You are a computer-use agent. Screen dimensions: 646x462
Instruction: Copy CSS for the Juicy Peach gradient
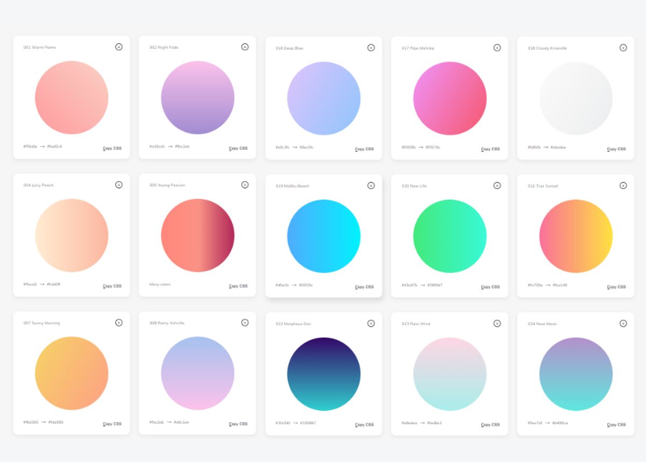(113, 286)
